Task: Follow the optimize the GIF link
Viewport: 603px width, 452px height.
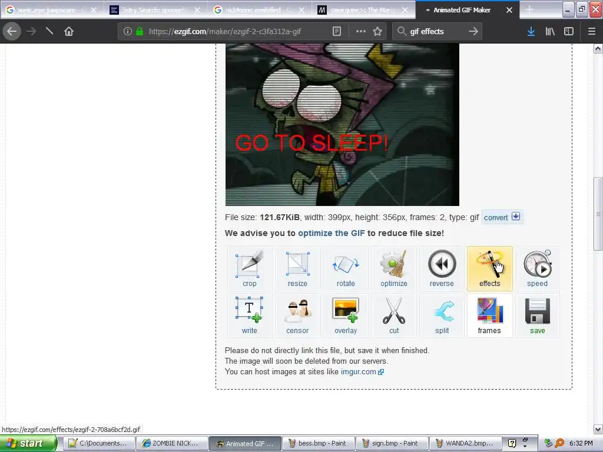Action: pos(331,233)
